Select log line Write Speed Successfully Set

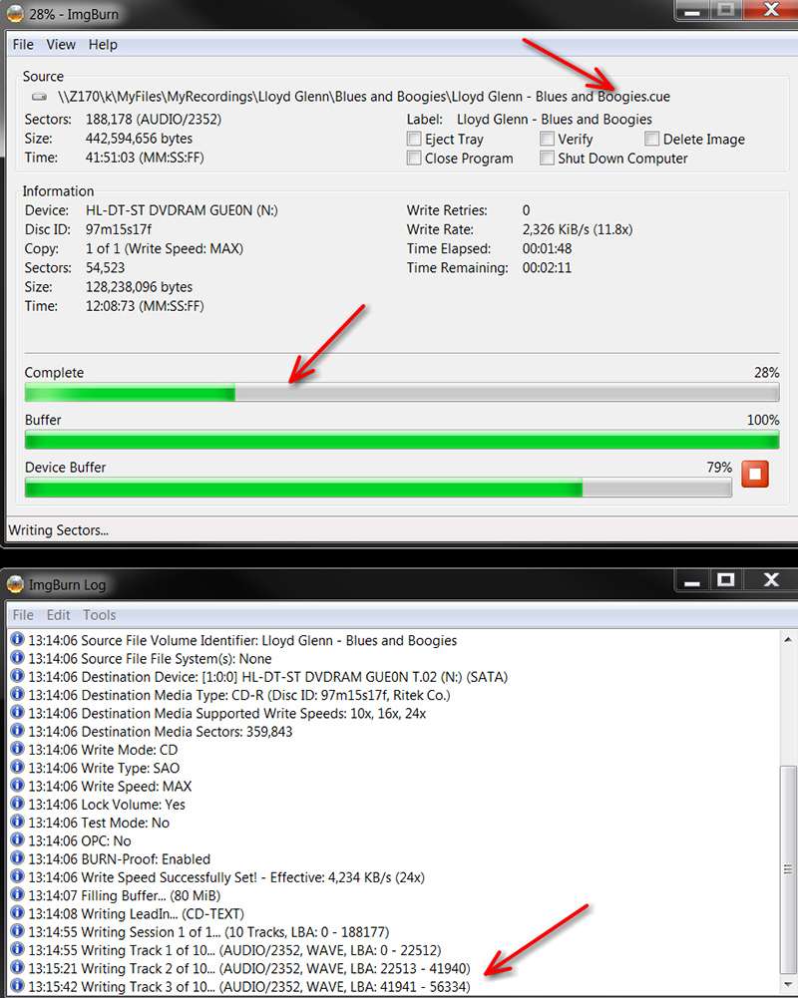226,877
